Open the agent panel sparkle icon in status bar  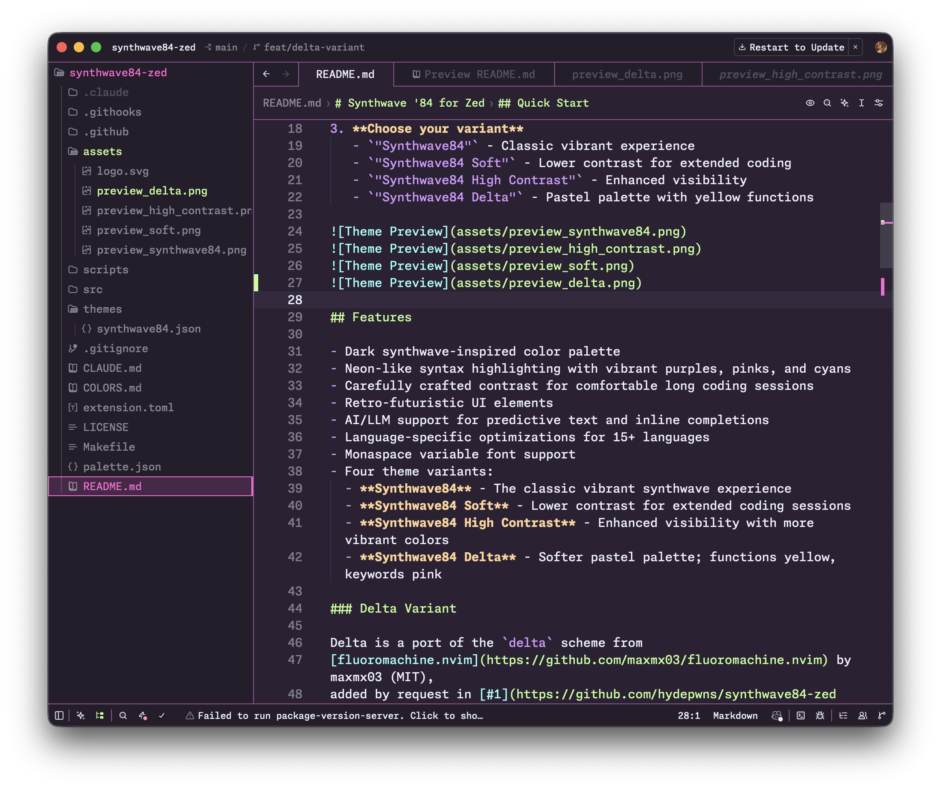[x=81, y=715]
